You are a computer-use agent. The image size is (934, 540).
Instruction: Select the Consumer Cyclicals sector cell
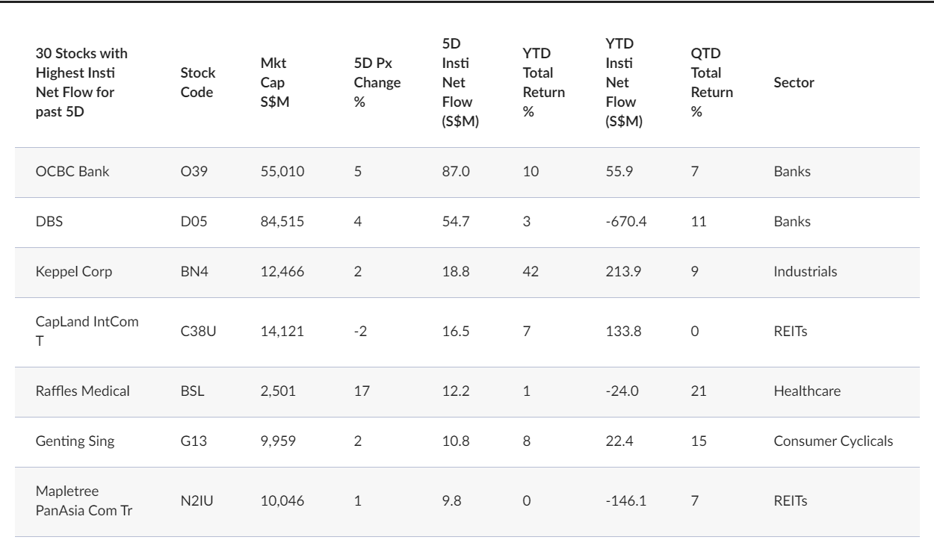coord(833,441)
